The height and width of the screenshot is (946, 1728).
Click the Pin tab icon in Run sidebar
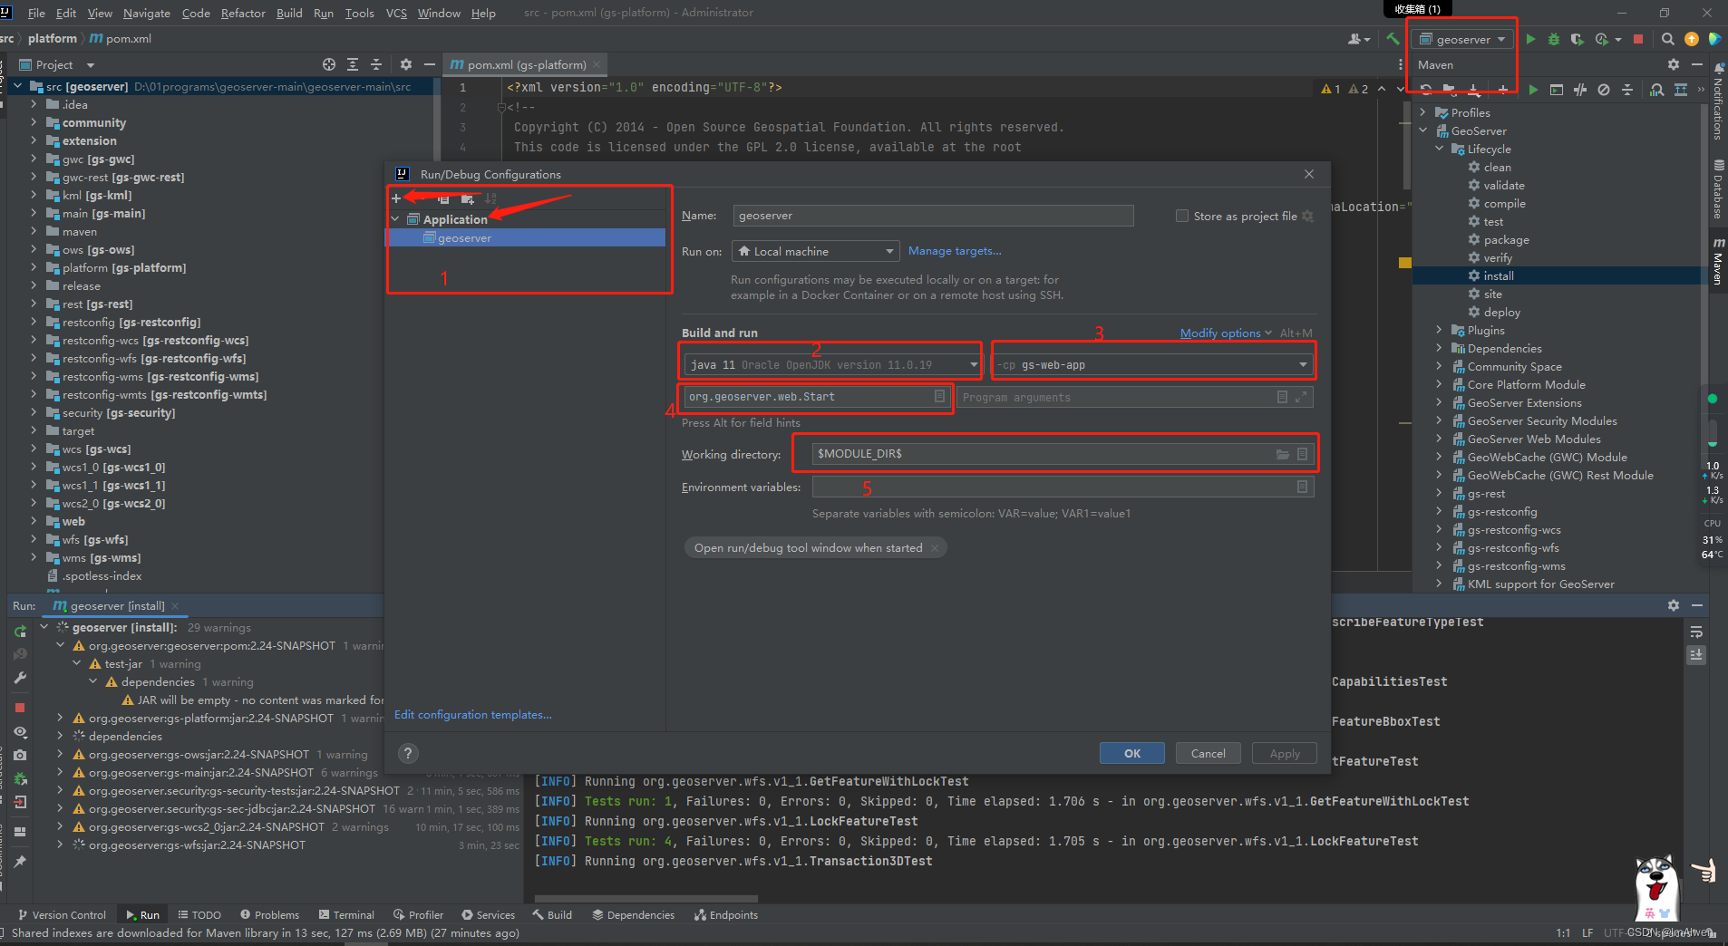20,862
